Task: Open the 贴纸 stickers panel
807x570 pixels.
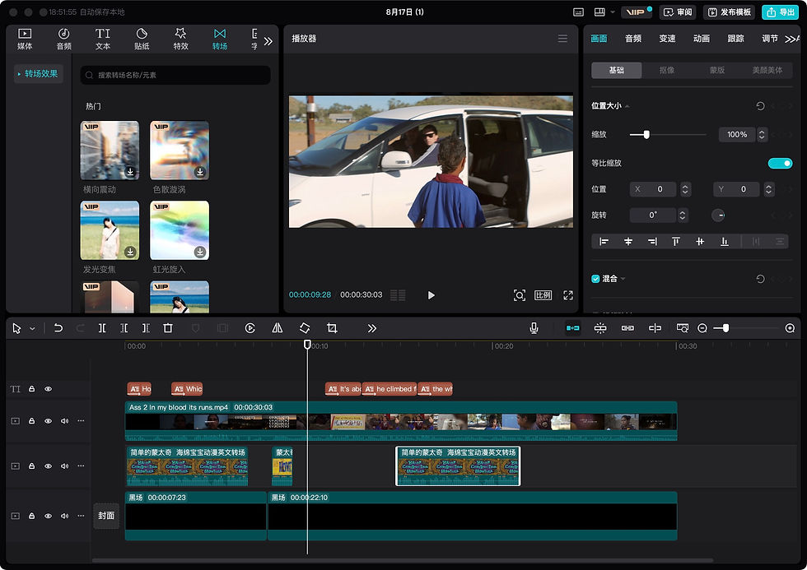Action: pyautogui.click(x=142, y=39)
